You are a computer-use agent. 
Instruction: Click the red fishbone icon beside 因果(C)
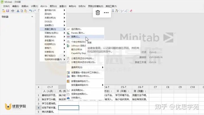[x=68, y=37]
